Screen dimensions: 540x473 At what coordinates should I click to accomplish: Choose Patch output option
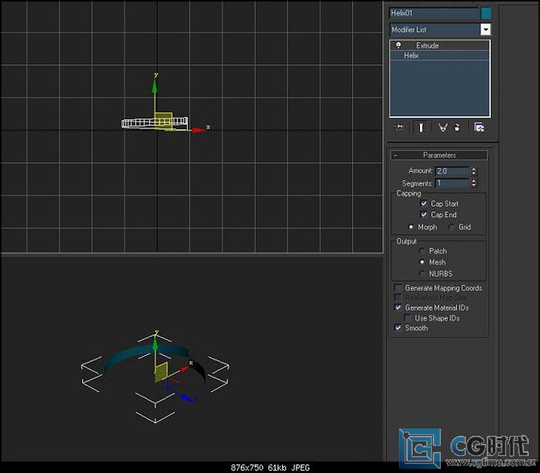tap(422, 251)
